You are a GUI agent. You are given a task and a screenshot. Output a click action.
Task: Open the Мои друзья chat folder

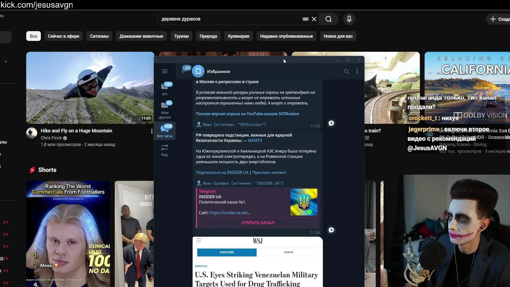coord(165,110)
